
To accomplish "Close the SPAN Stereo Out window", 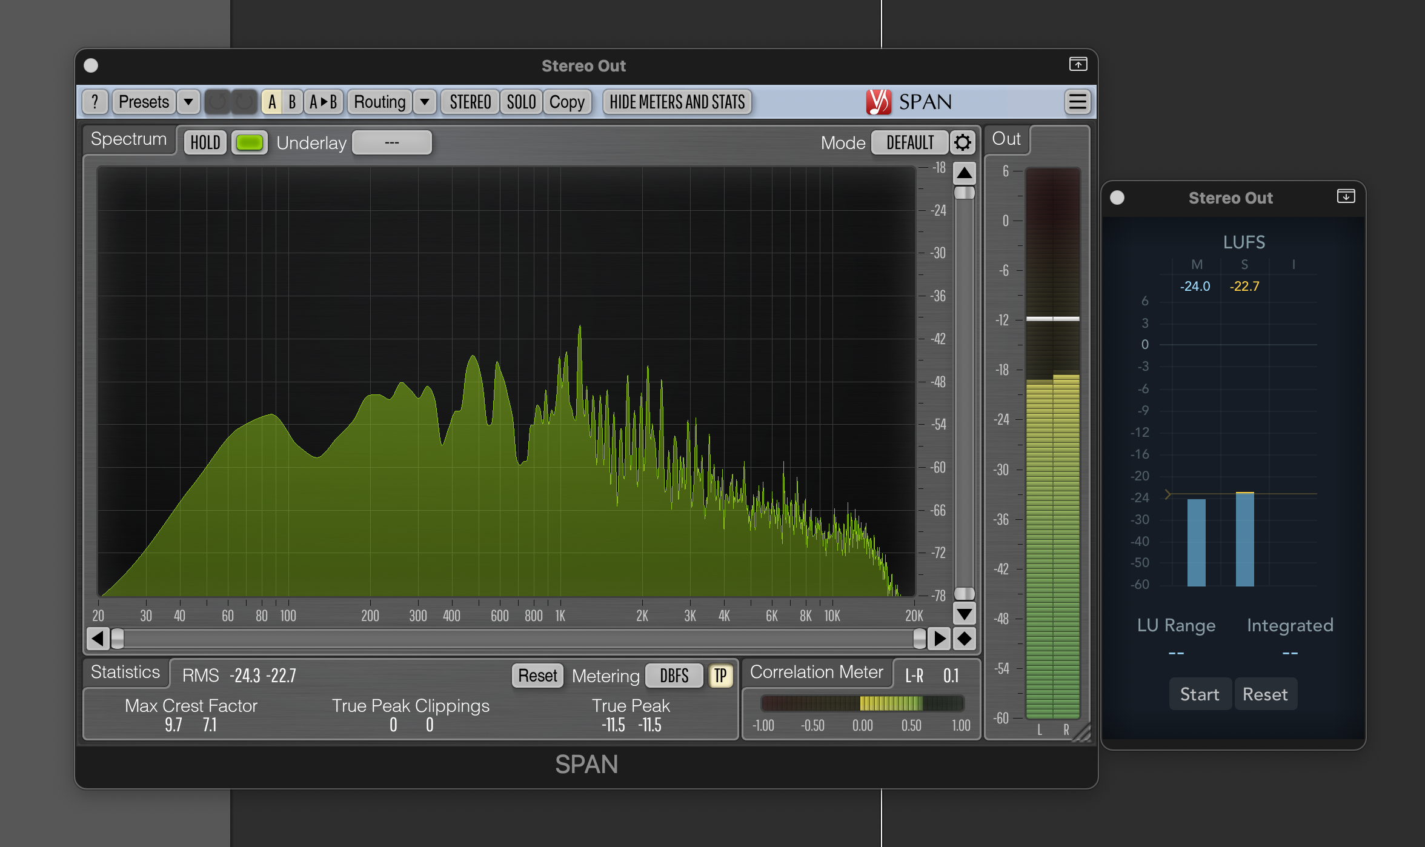I will [91, 65].
